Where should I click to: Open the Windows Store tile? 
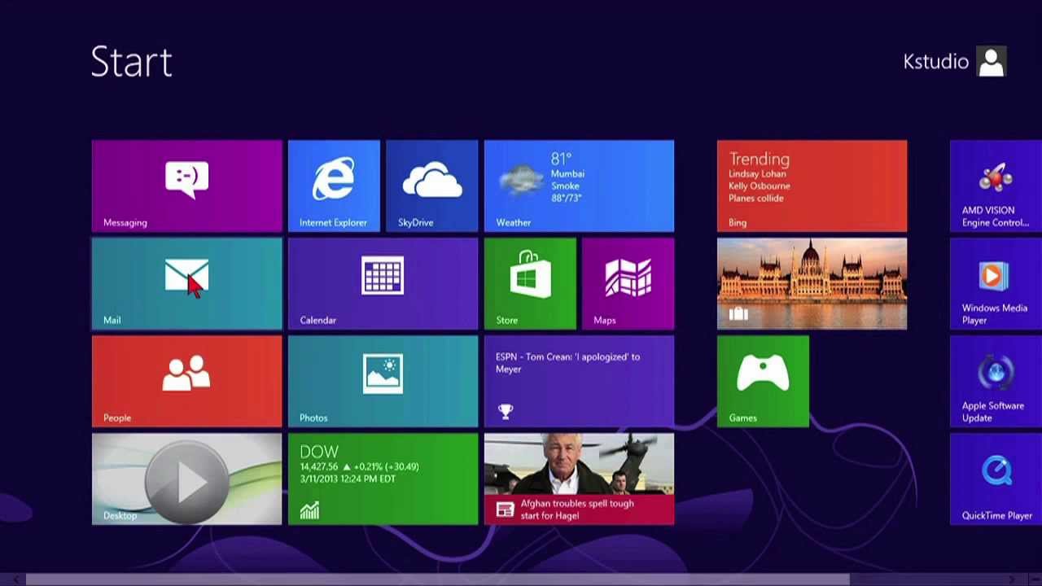[530, 283]
